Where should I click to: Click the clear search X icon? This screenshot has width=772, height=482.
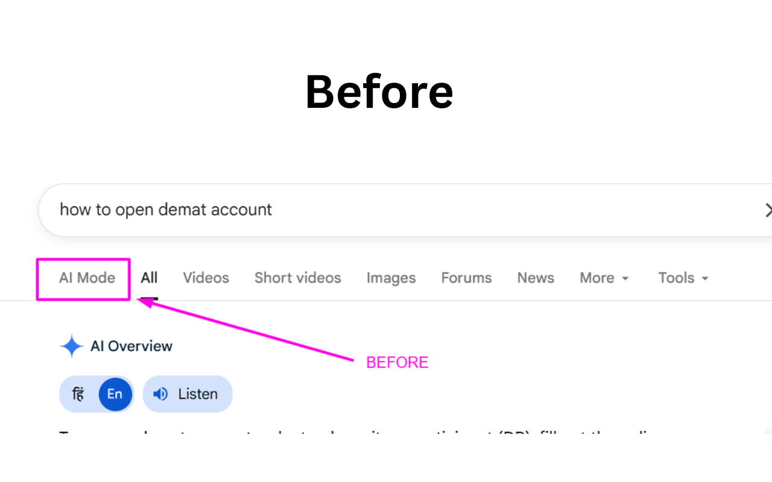768,210
